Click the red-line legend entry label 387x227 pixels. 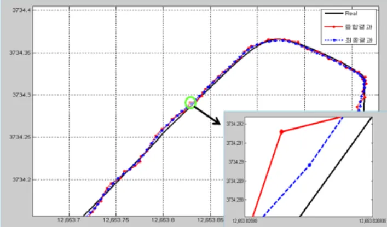(x=359, y=27)
